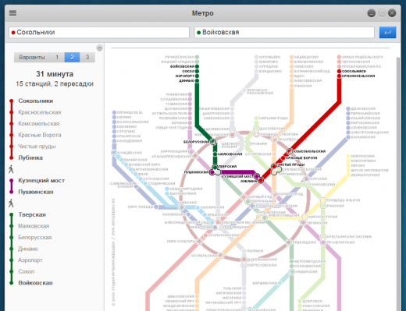Image resolution: width=406 pixels, height=311 pixels.
Task: Select Войковская in the route list
Action: coord(35,283)
